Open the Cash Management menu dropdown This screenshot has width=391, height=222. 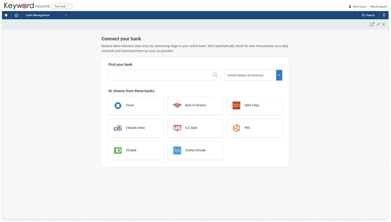(x=47, y=15)
